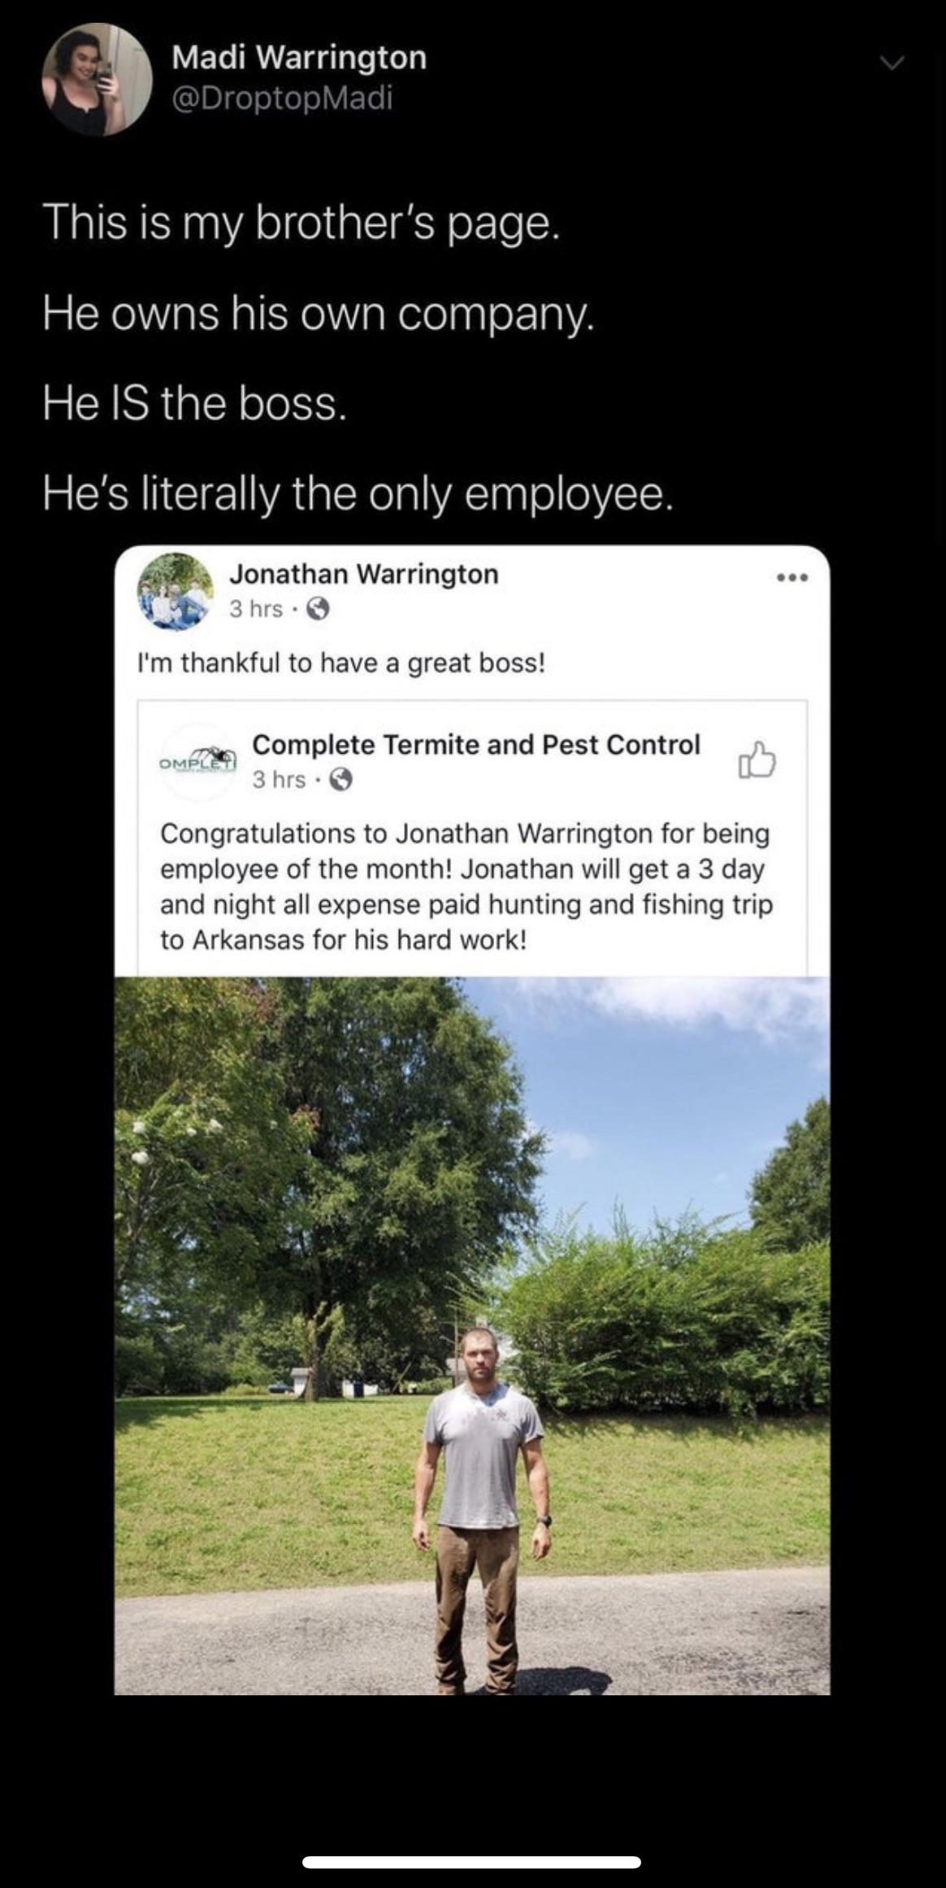The width and height of the screenshot is (946, 1888).
Task: Tap the tweet text "He IS the boss."
Action: pyautogui.click(x=195, y=403)
